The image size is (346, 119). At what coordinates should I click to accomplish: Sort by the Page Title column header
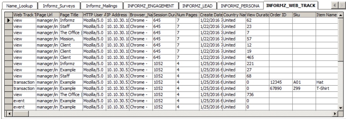(x=71, y=15)
